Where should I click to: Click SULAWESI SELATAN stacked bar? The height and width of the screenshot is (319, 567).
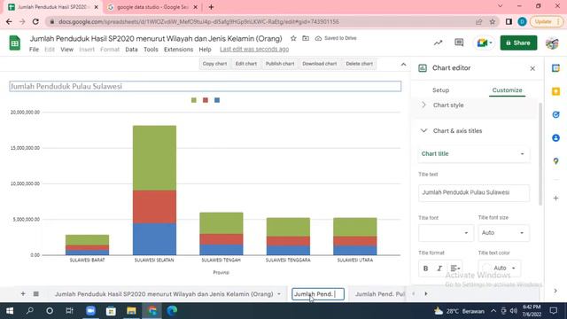(x=154, y=191)
